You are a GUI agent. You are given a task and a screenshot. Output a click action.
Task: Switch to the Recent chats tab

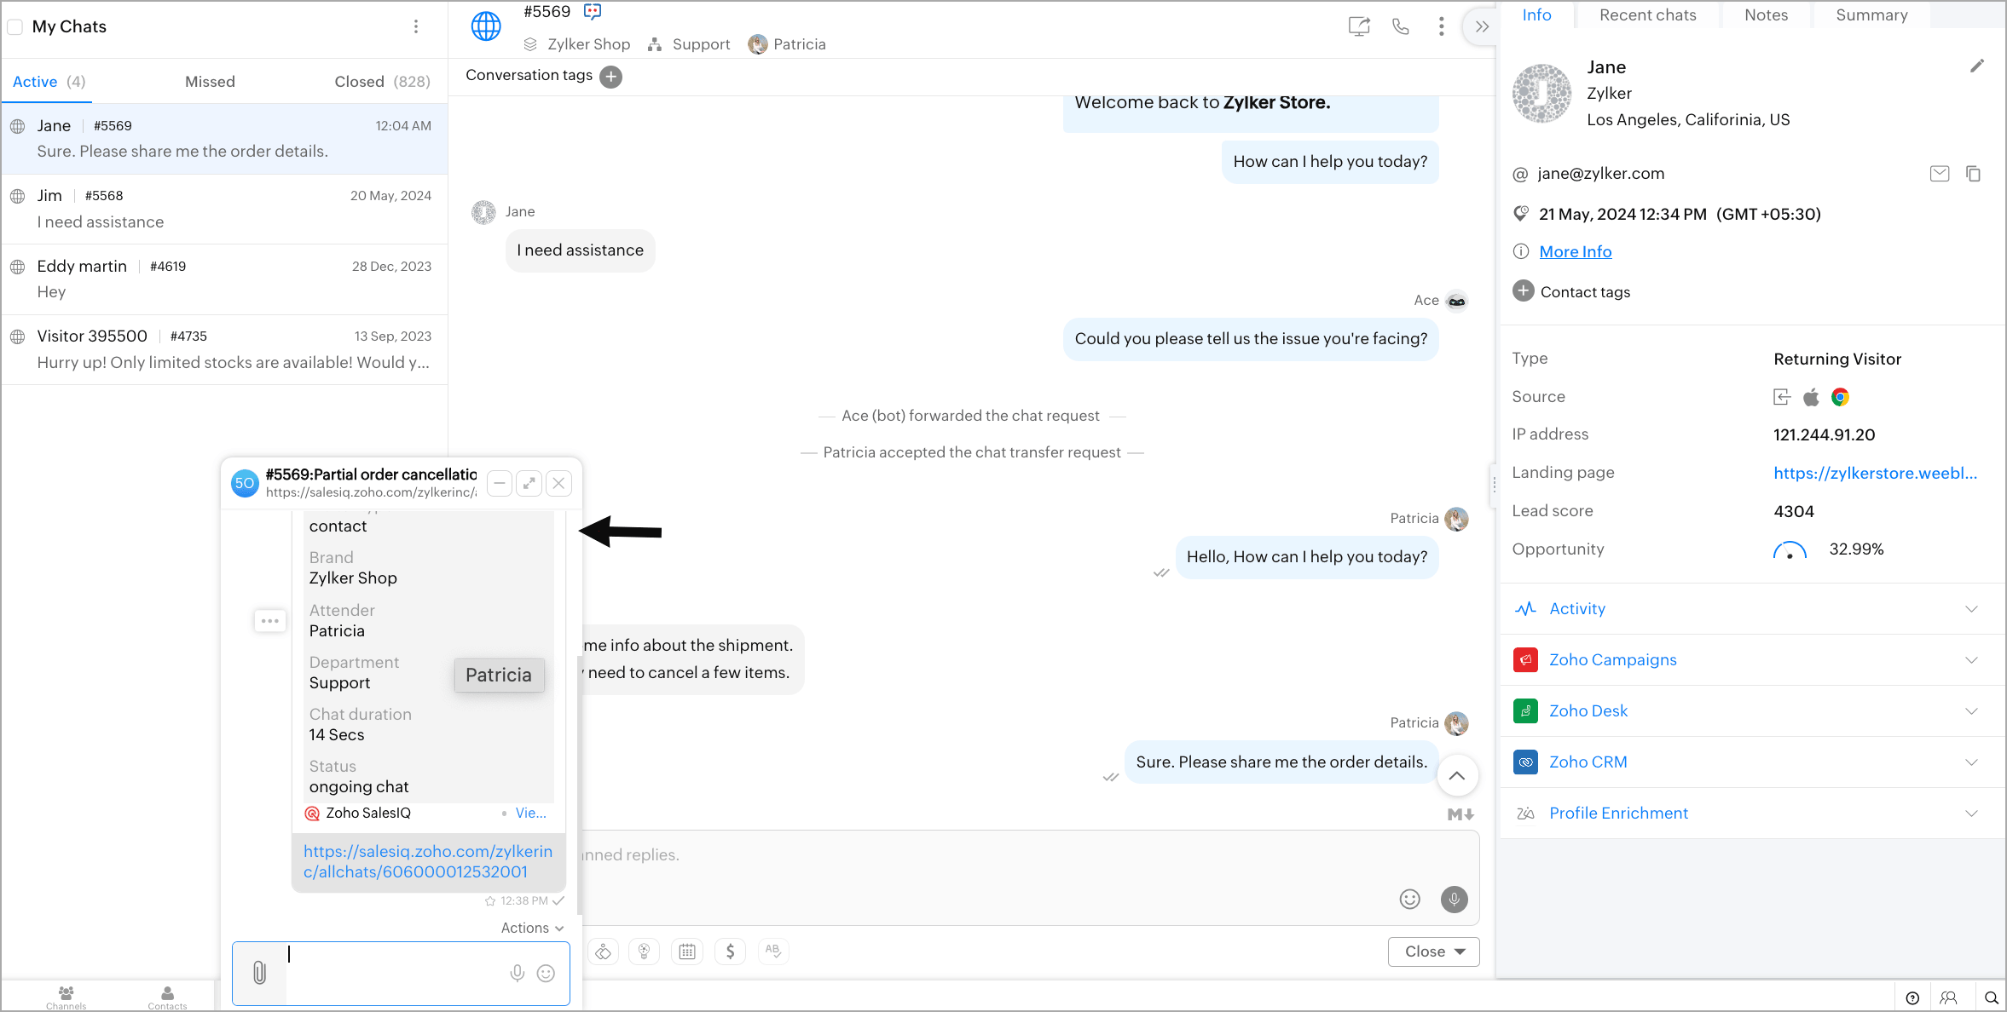[1647, 14]
